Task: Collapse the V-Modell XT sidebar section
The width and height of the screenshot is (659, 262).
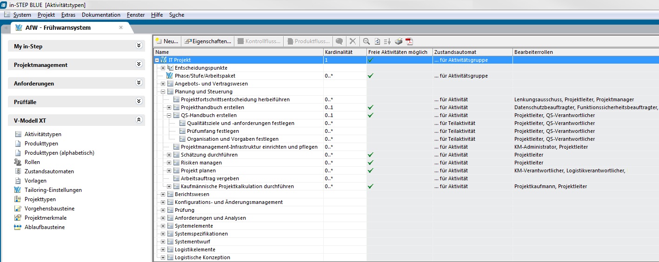Action: pos(139,120)
